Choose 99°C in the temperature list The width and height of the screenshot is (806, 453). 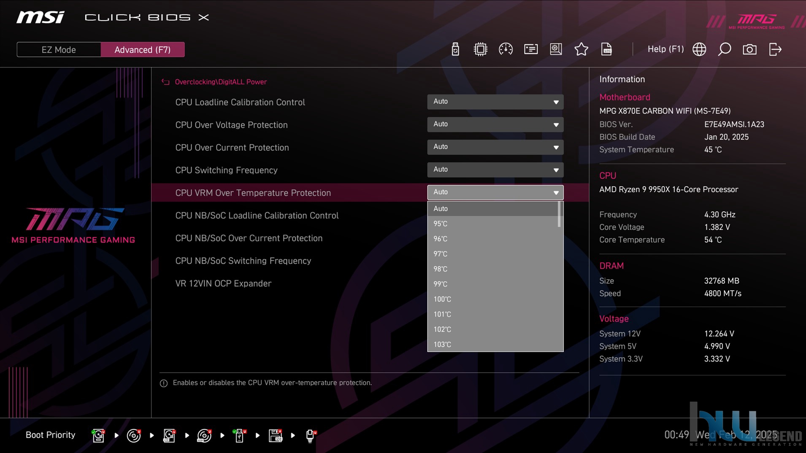coord(492,284)
